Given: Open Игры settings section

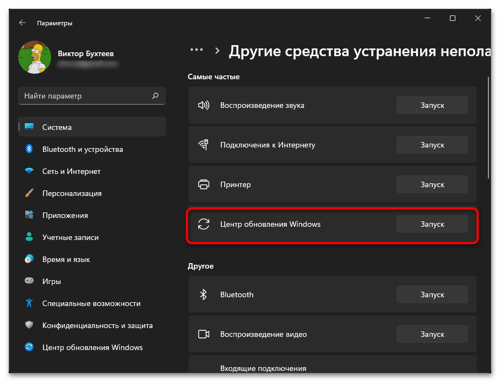Looking at the screenshot, I should pyautogui.click(x=92, y=281).
